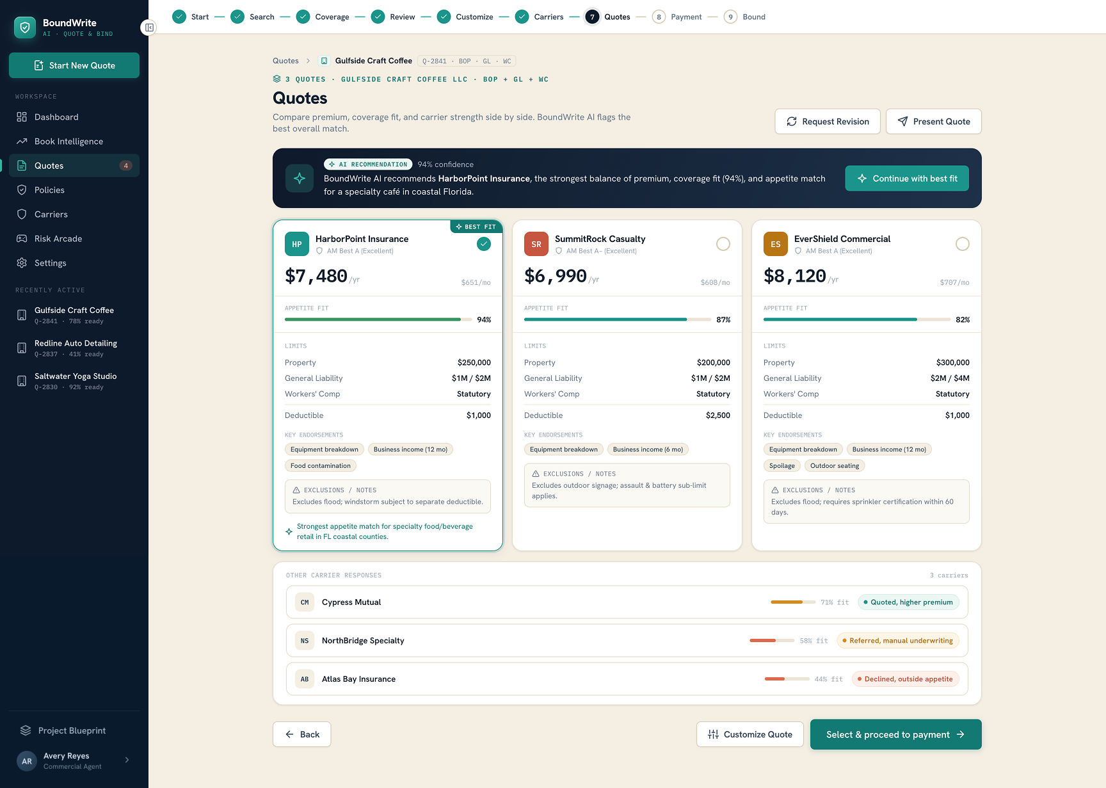The width and height of the screenshot is (1106, 788).
Task: Return to the Coverage step
Action: [x=323, y=17]
